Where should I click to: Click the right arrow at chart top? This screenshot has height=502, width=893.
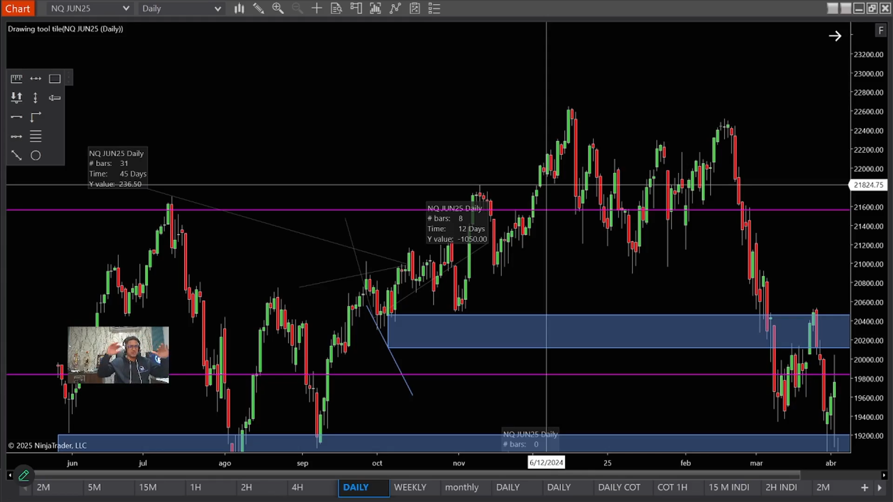click(835, 36)
